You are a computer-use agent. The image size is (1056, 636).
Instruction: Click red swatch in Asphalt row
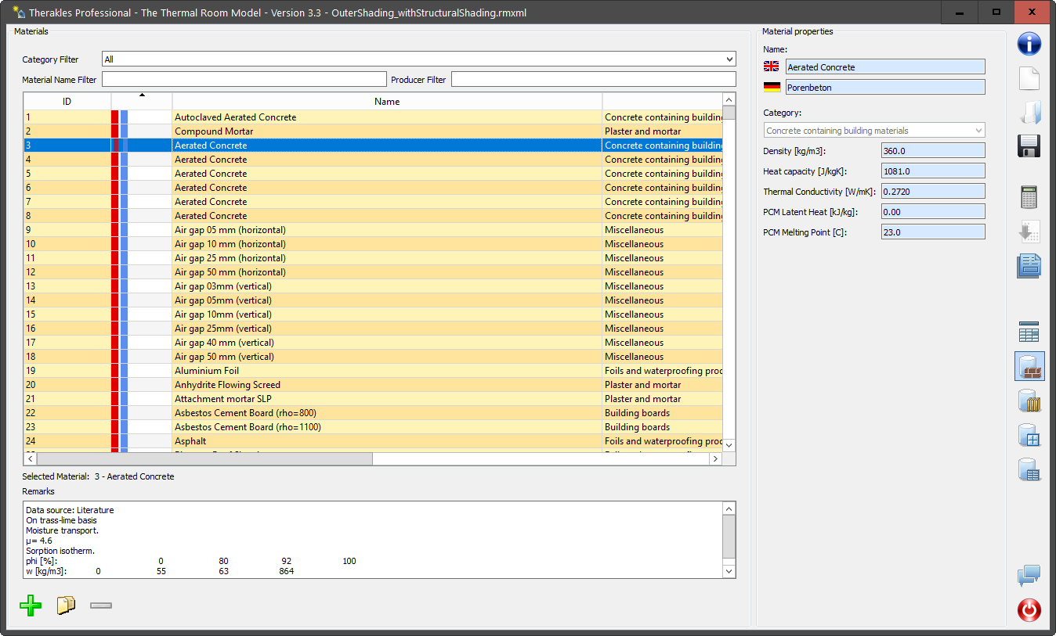pyautogui.click(x=115, y=441)
